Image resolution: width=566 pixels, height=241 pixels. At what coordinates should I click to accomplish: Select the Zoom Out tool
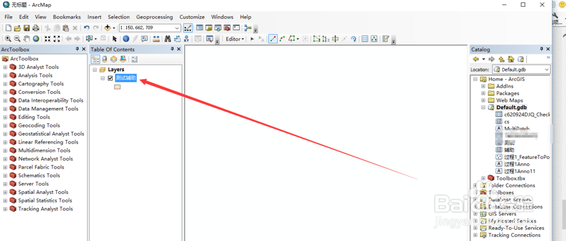[x=18, y=39]
